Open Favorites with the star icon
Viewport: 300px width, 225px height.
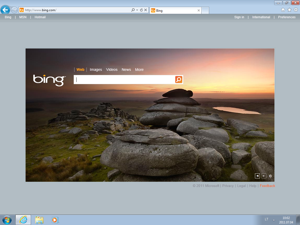tap(289, 10)
